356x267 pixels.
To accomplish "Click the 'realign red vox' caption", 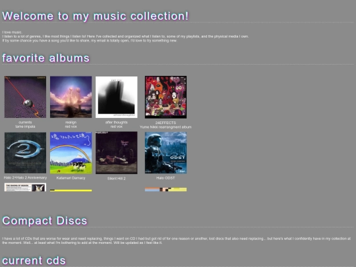I will 71,125.
